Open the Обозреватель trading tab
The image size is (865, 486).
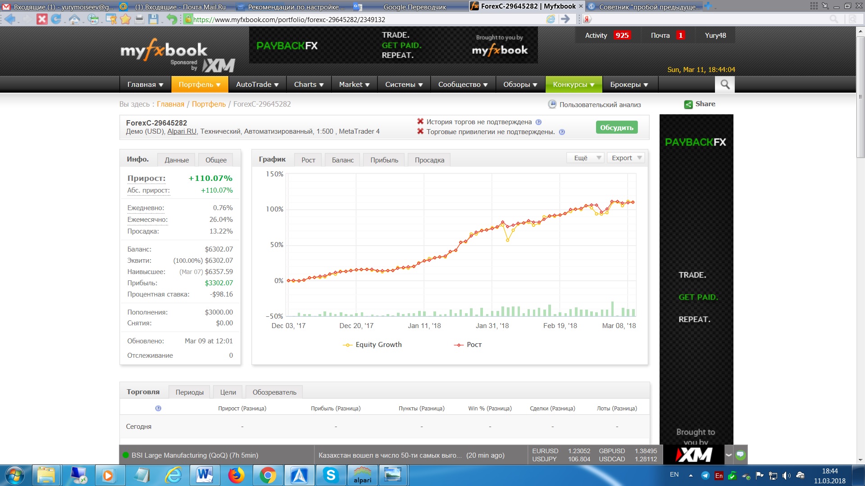click(x=274, y=392)
